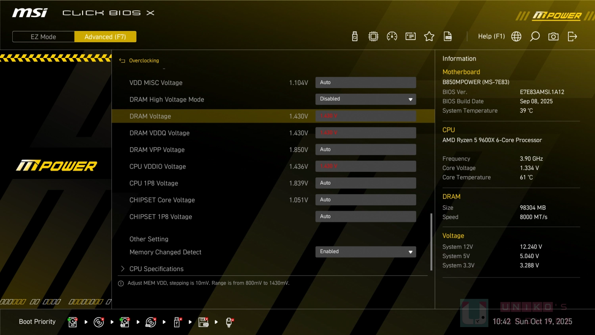This screenshot has width=595, height=335.
Task: Open the language globe icon
Action: click(516, 37)
